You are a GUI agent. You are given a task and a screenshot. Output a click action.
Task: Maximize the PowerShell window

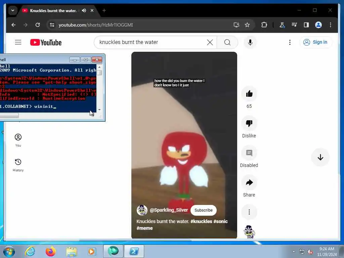(x=86, y=60)
